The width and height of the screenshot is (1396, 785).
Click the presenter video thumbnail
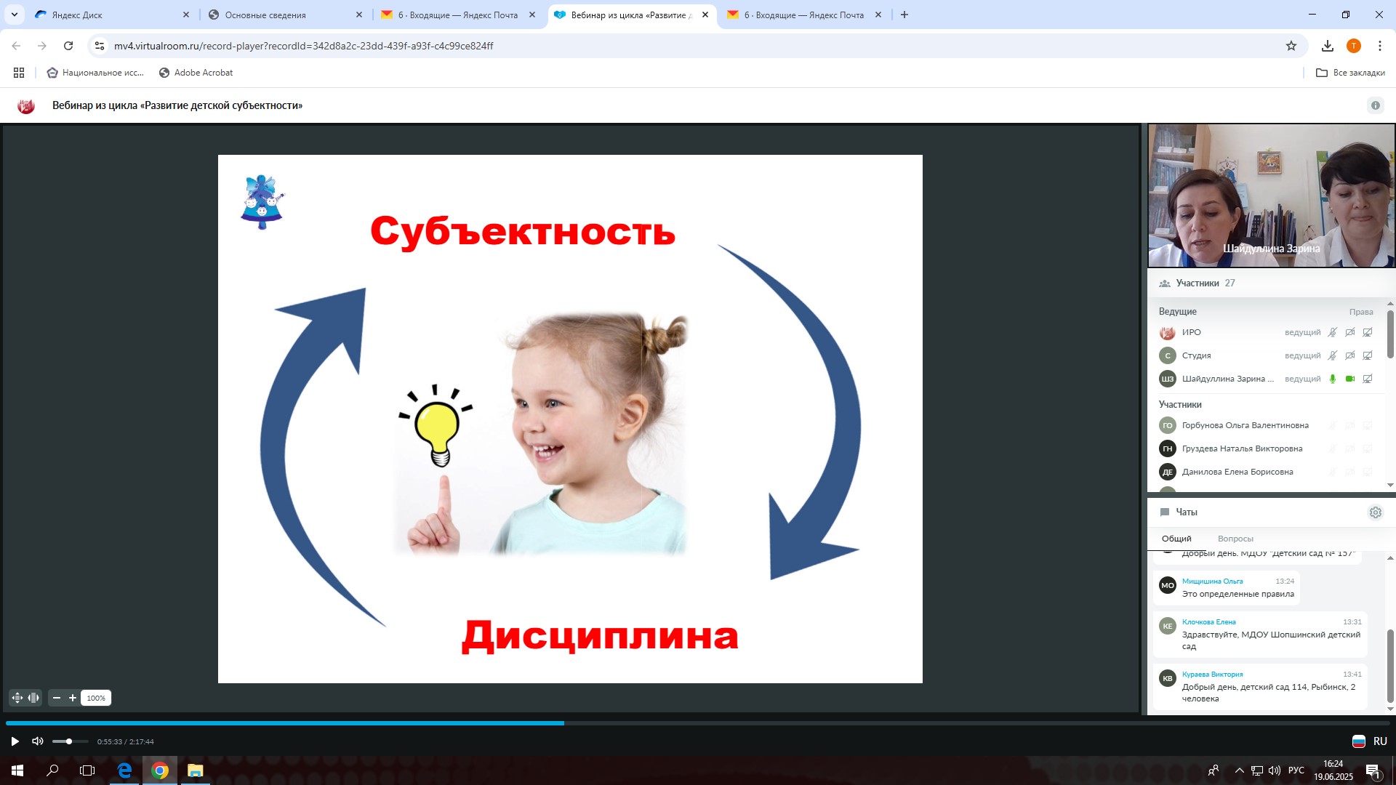click(x=1271, y=196)
